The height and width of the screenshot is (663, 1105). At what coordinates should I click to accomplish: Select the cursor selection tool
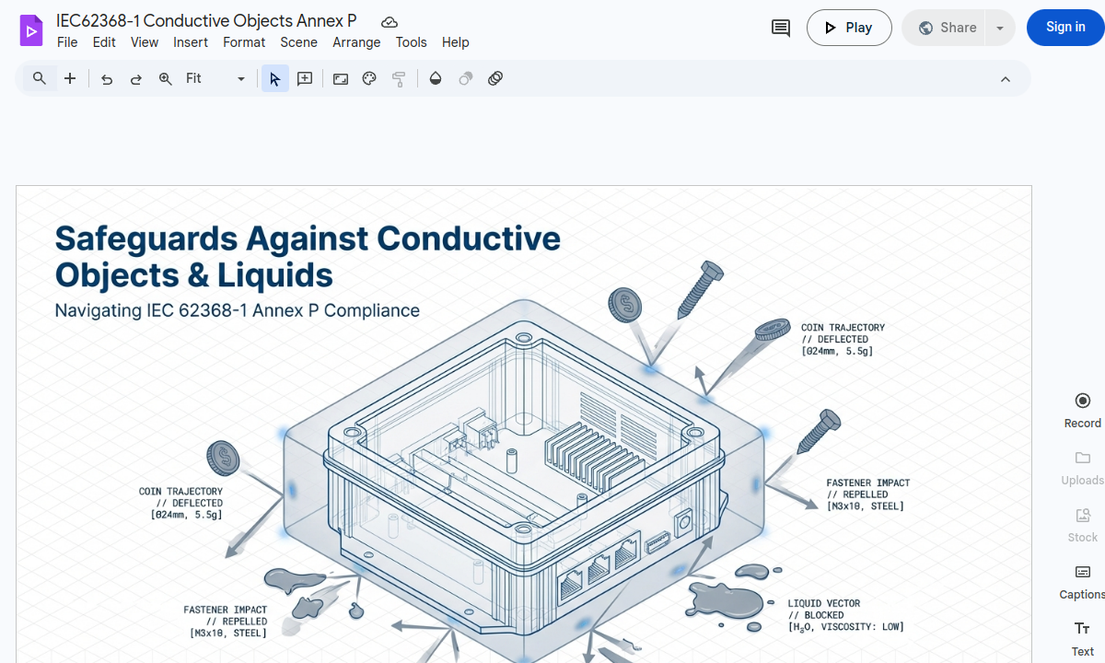point(274,78)
